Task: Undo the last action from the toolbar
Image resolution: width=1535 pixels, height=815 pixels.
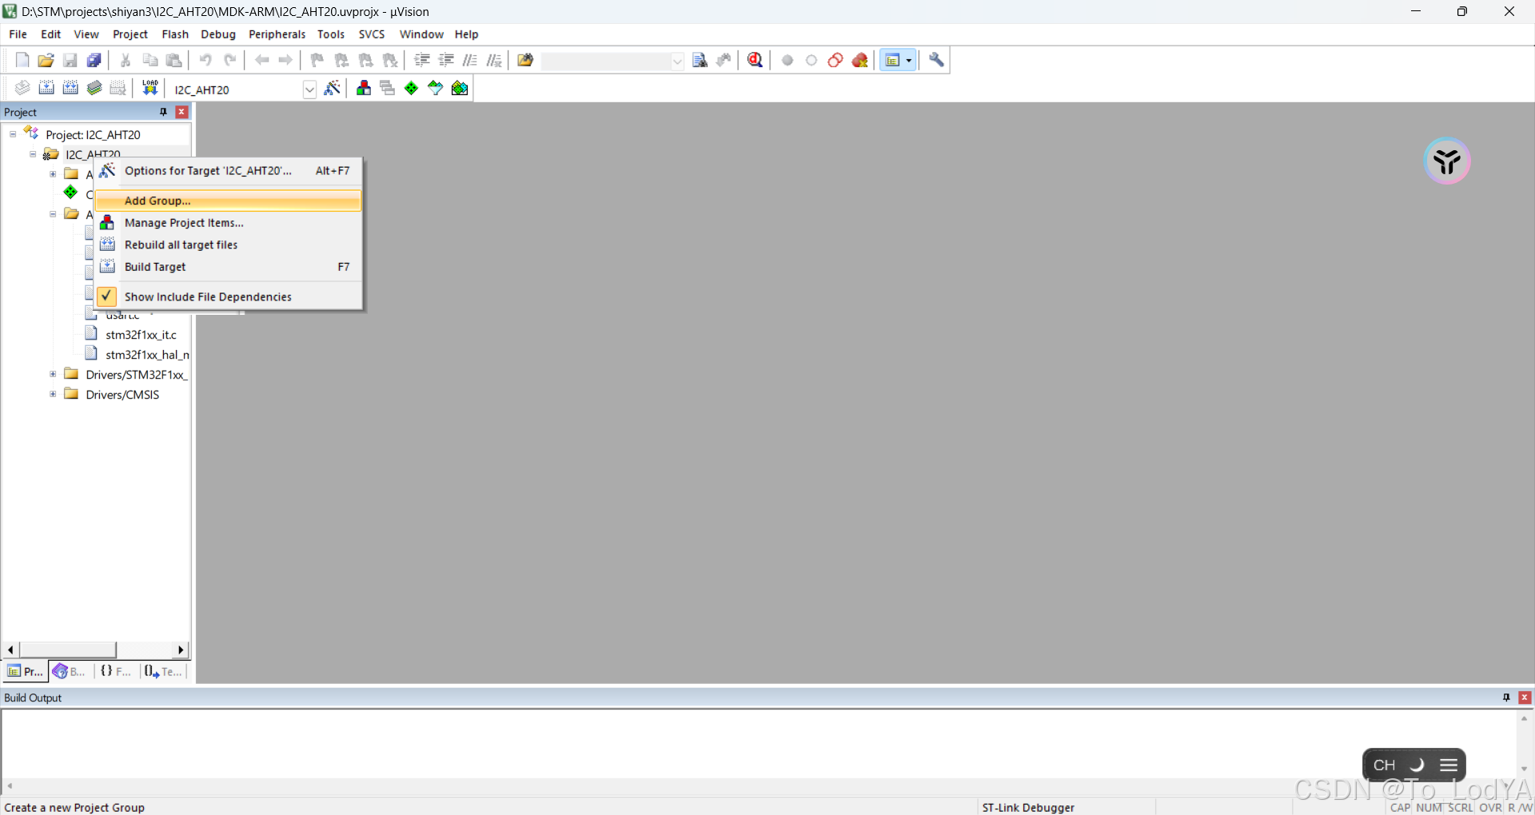Action: tap(205, 60)
